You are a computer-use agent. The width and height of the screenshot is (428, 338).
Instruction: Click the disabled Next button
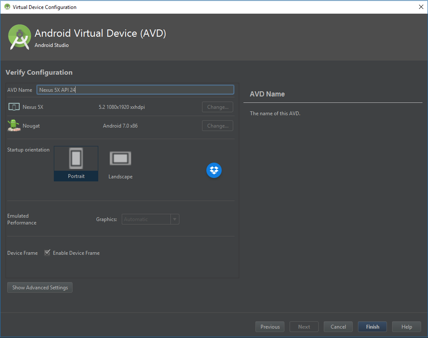tap(304, 327)
